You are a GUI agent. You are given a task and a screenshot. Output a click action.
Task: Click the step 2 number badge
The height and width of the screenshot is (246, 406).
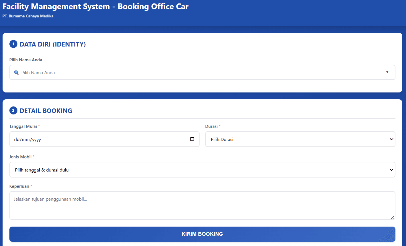[13, 111]
